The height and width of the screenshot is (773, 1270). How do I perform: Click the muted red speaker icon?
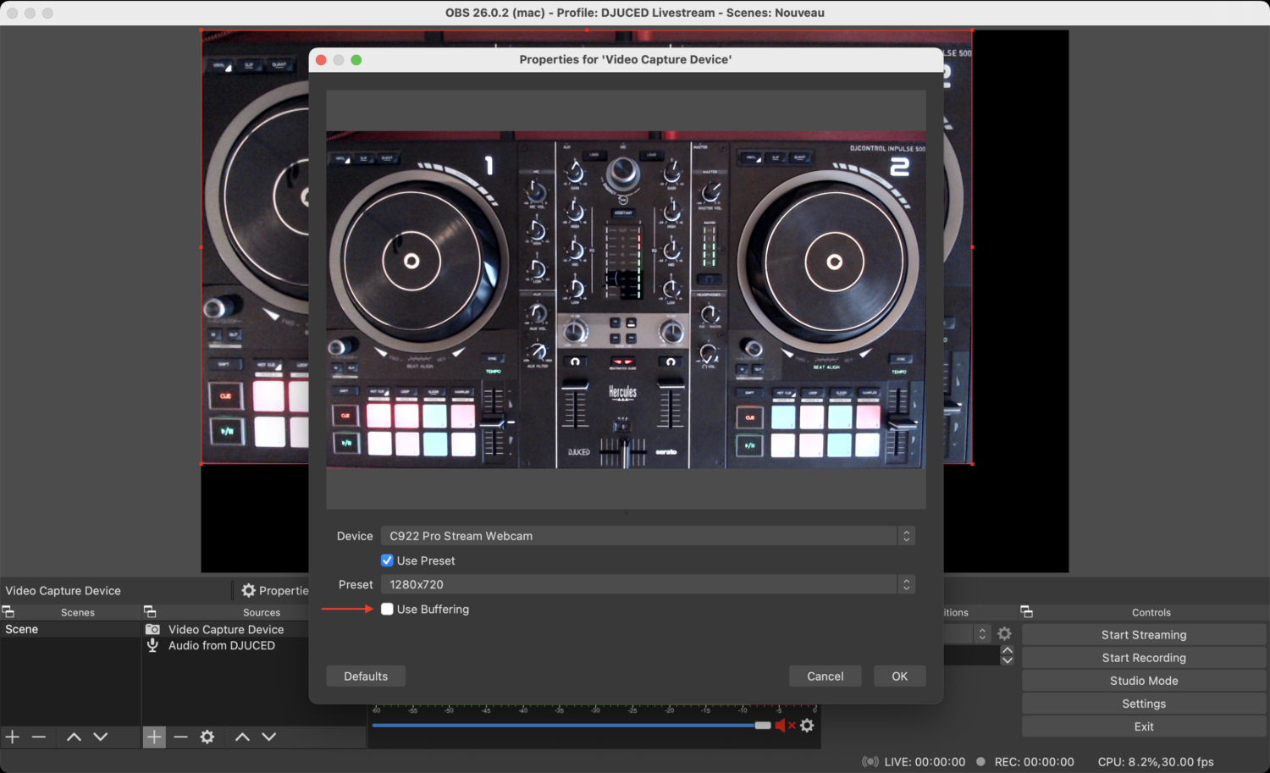click(781, 725)
